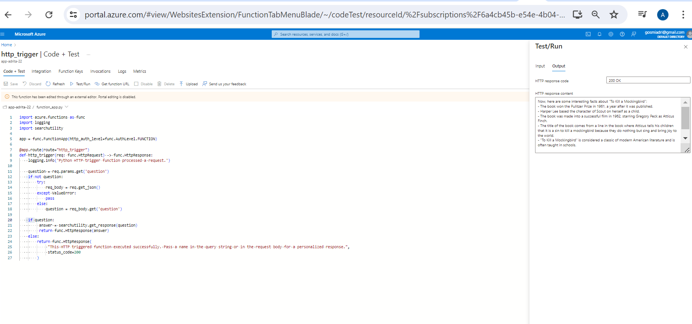This screenshot has height=324, width=692.
Task: Open Azure portal settings gear
Action: [611, 34]
